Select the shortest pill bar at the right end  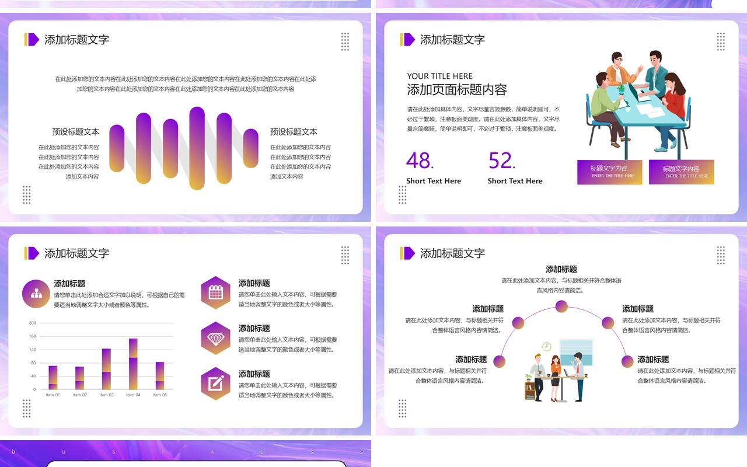[x=251, y=148]
